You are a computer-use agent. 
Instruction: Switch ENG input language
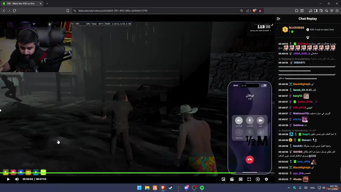(312, 188)
